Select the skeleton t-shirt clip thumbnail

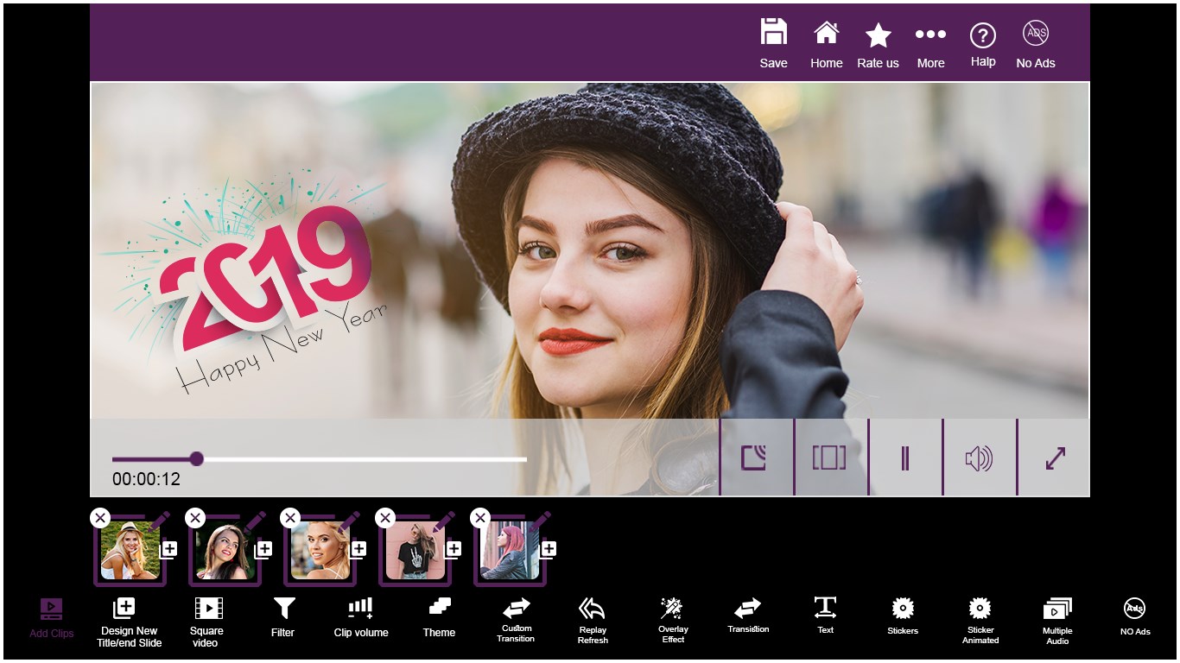tap(416, 551)
